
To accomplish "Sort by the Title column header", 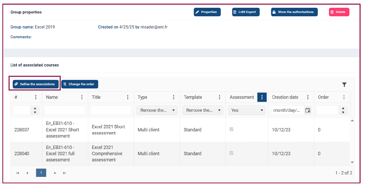I will click(x=96, y=97).
